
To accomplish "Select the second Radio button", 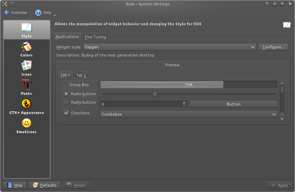I will [66, 102].
